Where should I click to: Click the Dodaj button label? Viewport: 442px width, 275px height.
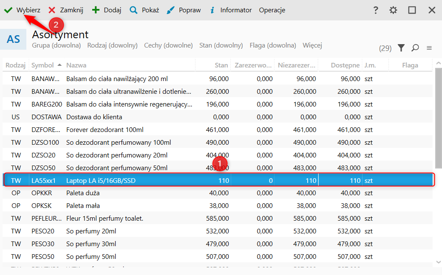pyautogui.click(x=113, y=10)
